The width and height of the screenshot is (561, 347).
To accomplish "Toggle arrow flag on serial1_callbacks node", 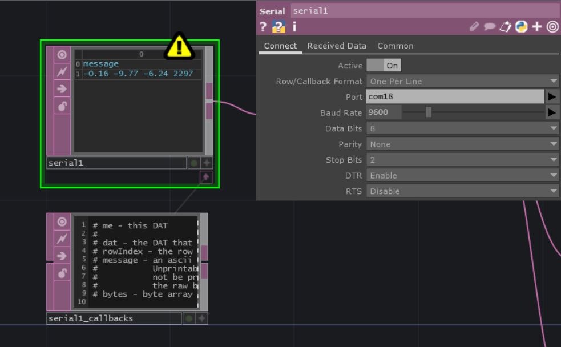I will coord(62,256).
